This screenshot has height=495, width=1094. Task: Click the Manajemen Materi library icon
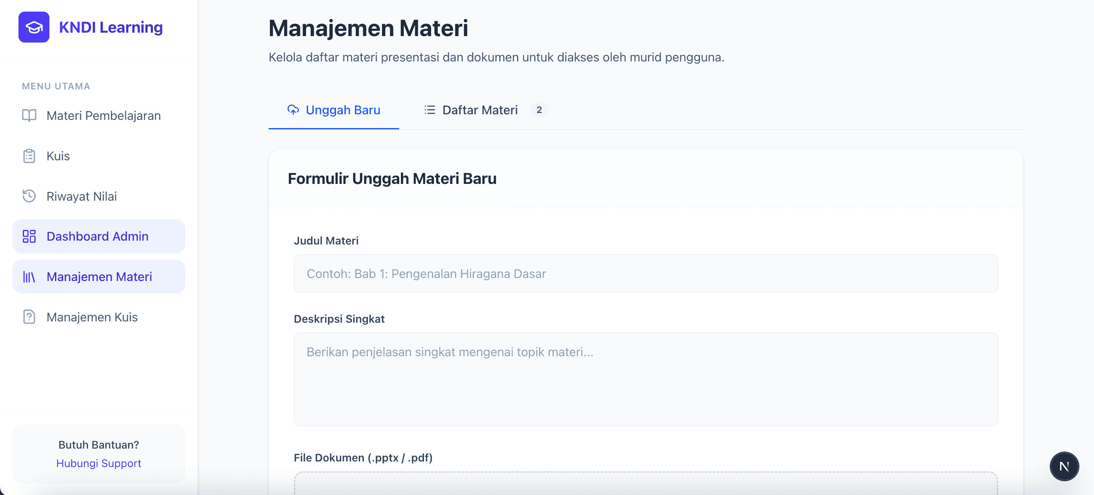(x=29, y=277)
